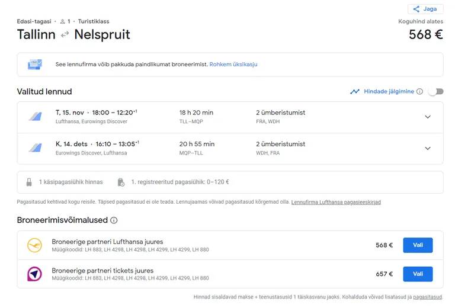Open price tracking info icon
This screenshot has width=455, height=308.
click(x=419, y=92)
